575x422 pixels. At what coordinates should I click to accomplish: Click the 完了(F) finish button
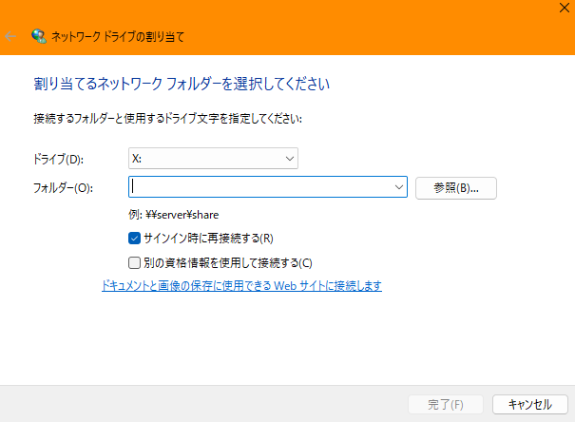446,404
